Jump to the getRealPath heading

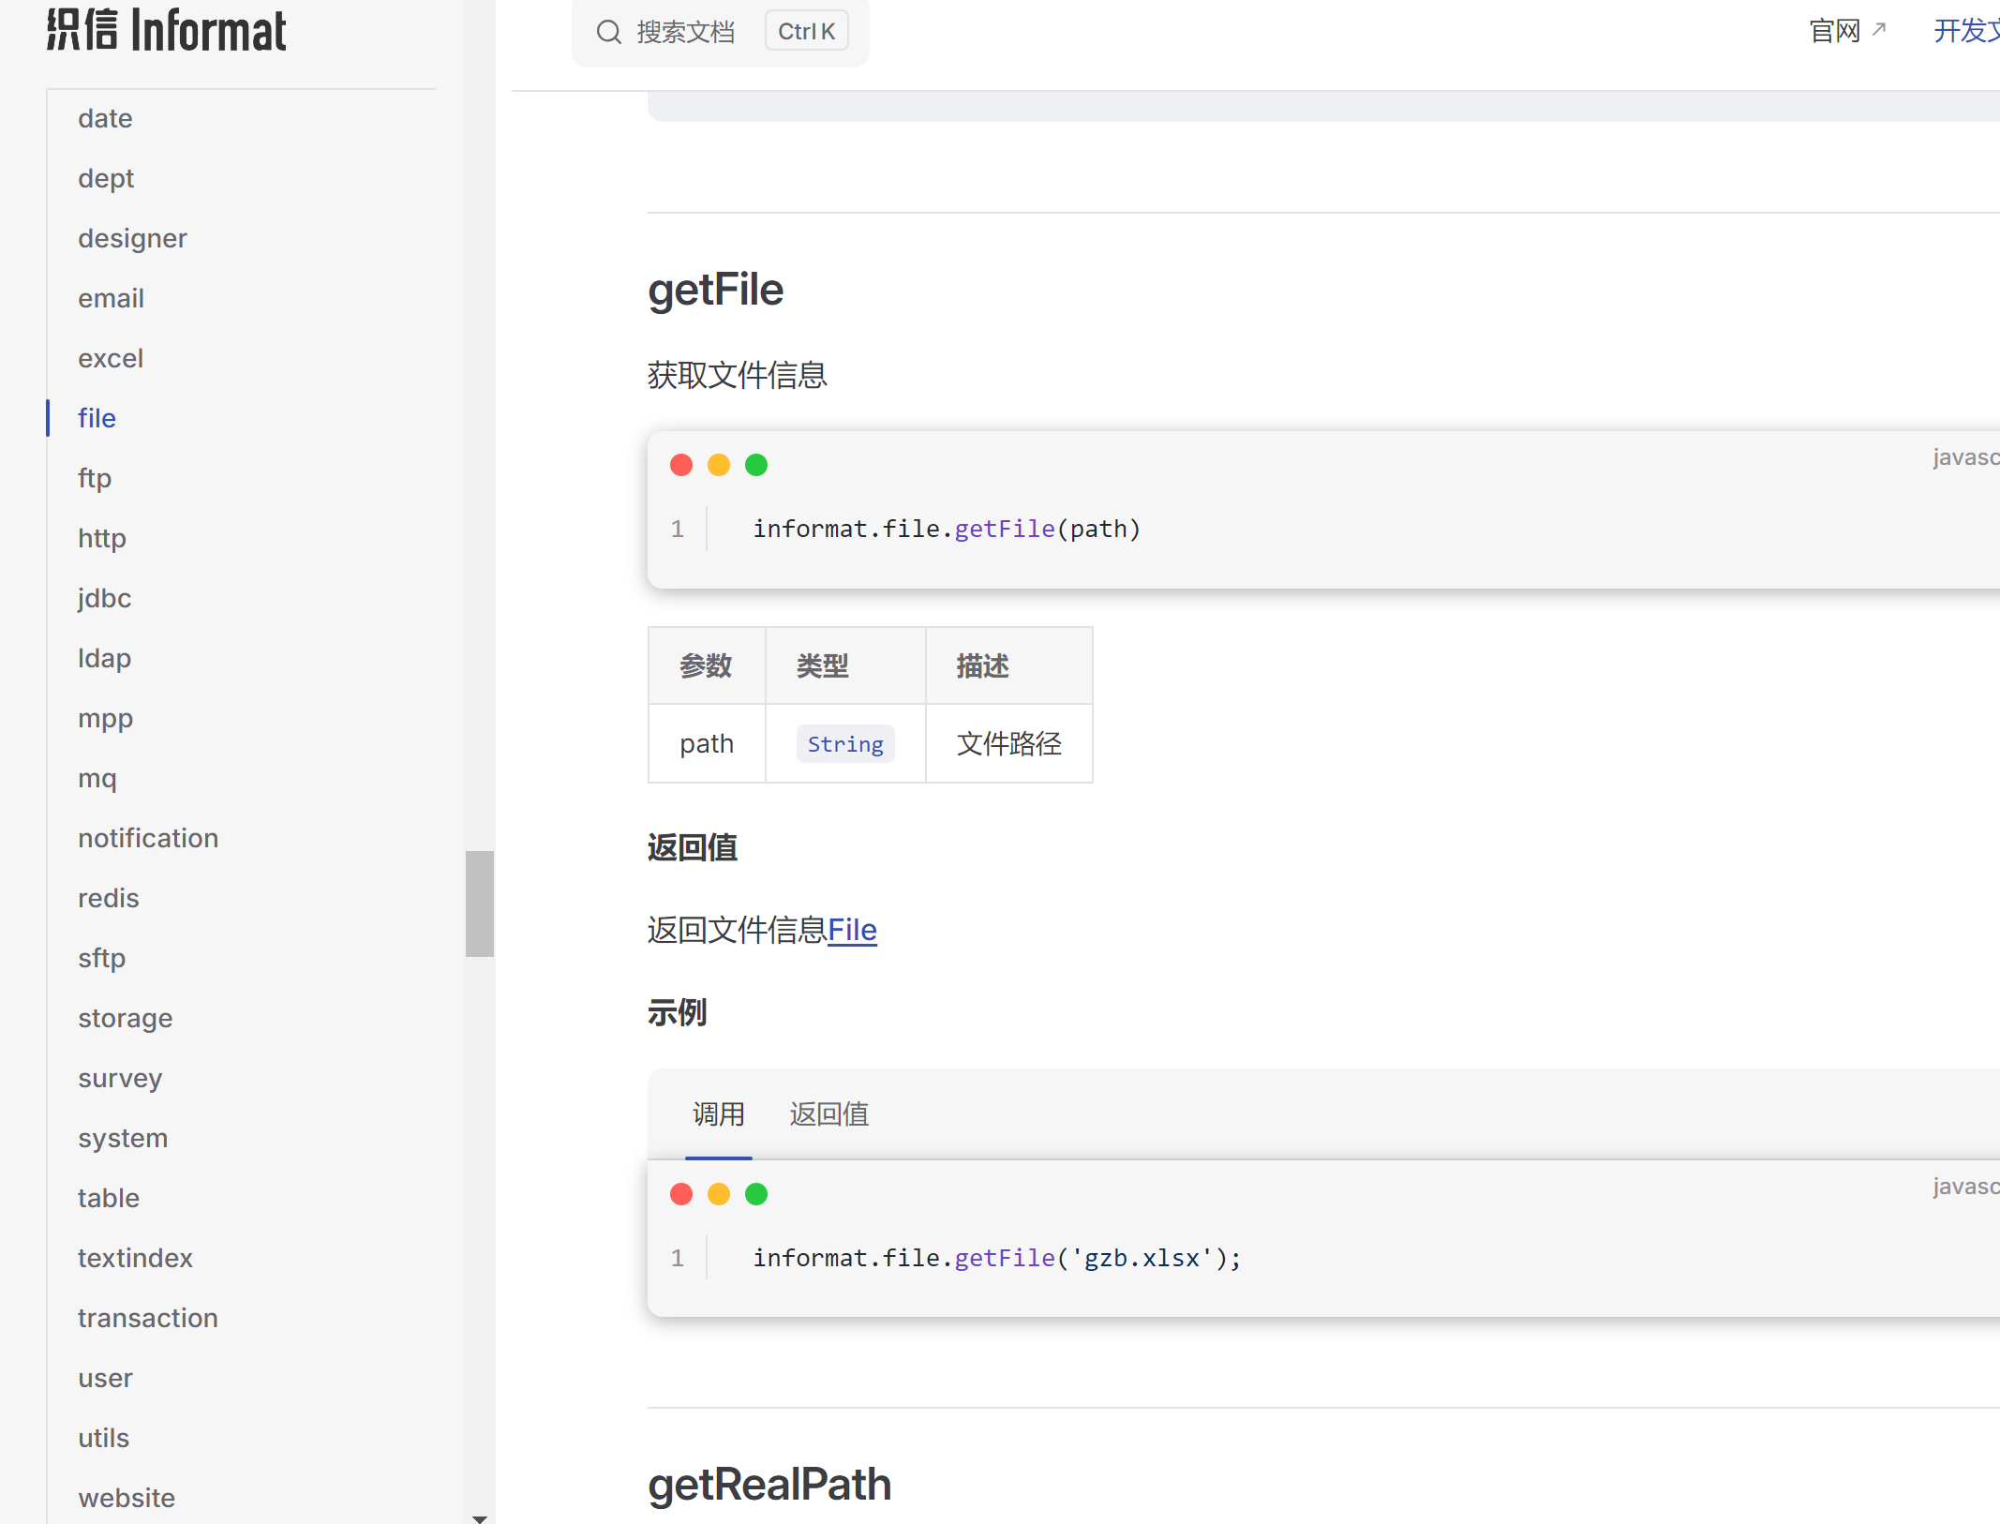tap(769, 1485)
